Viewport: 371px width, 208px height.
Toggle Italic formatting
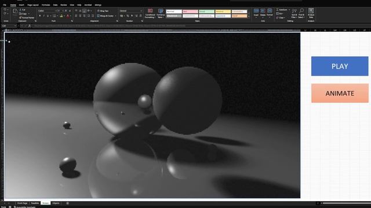pos(44,16)
